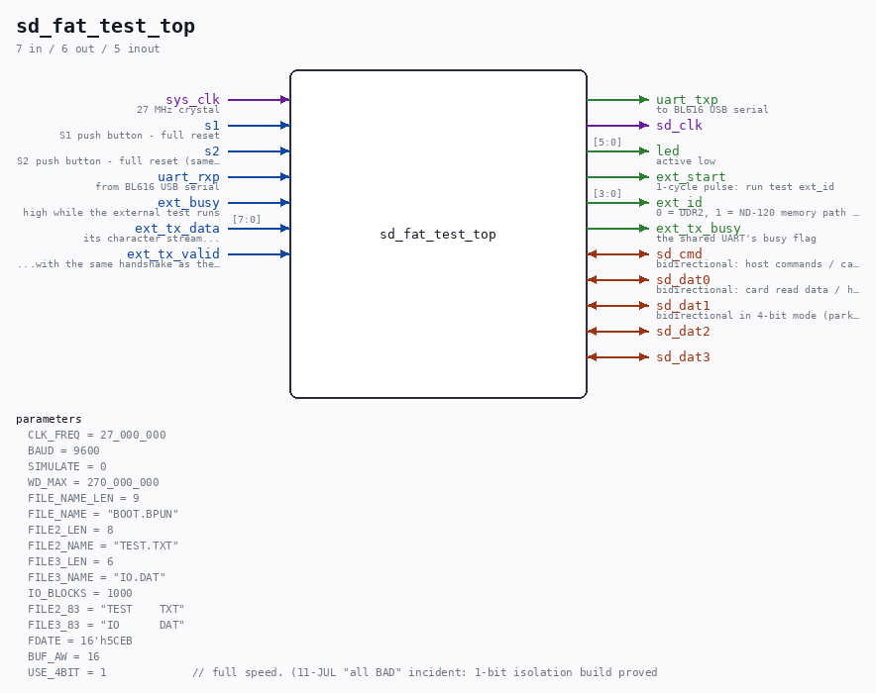Click the sd_dat0 inout port label
Image resolution: width=876 pixels, height=693 pixels.
[683, 279]
